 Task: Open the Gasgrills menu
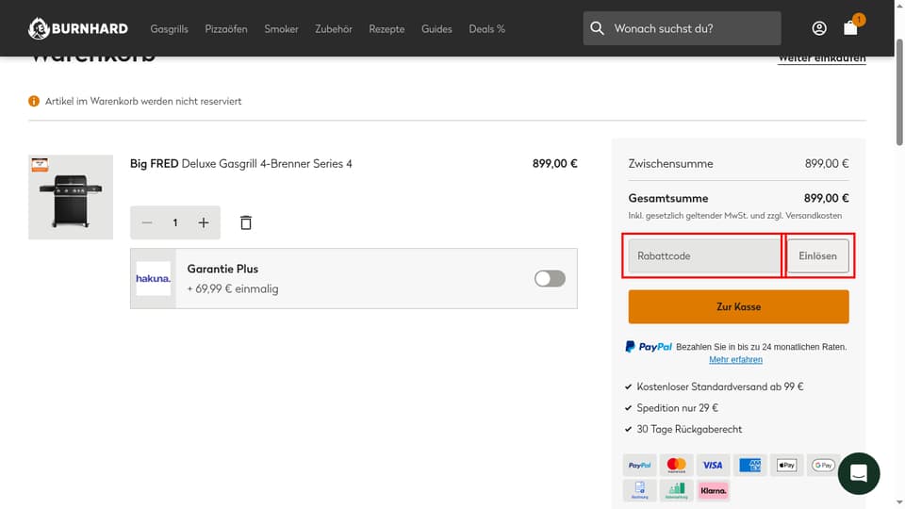tap(169, 29)
